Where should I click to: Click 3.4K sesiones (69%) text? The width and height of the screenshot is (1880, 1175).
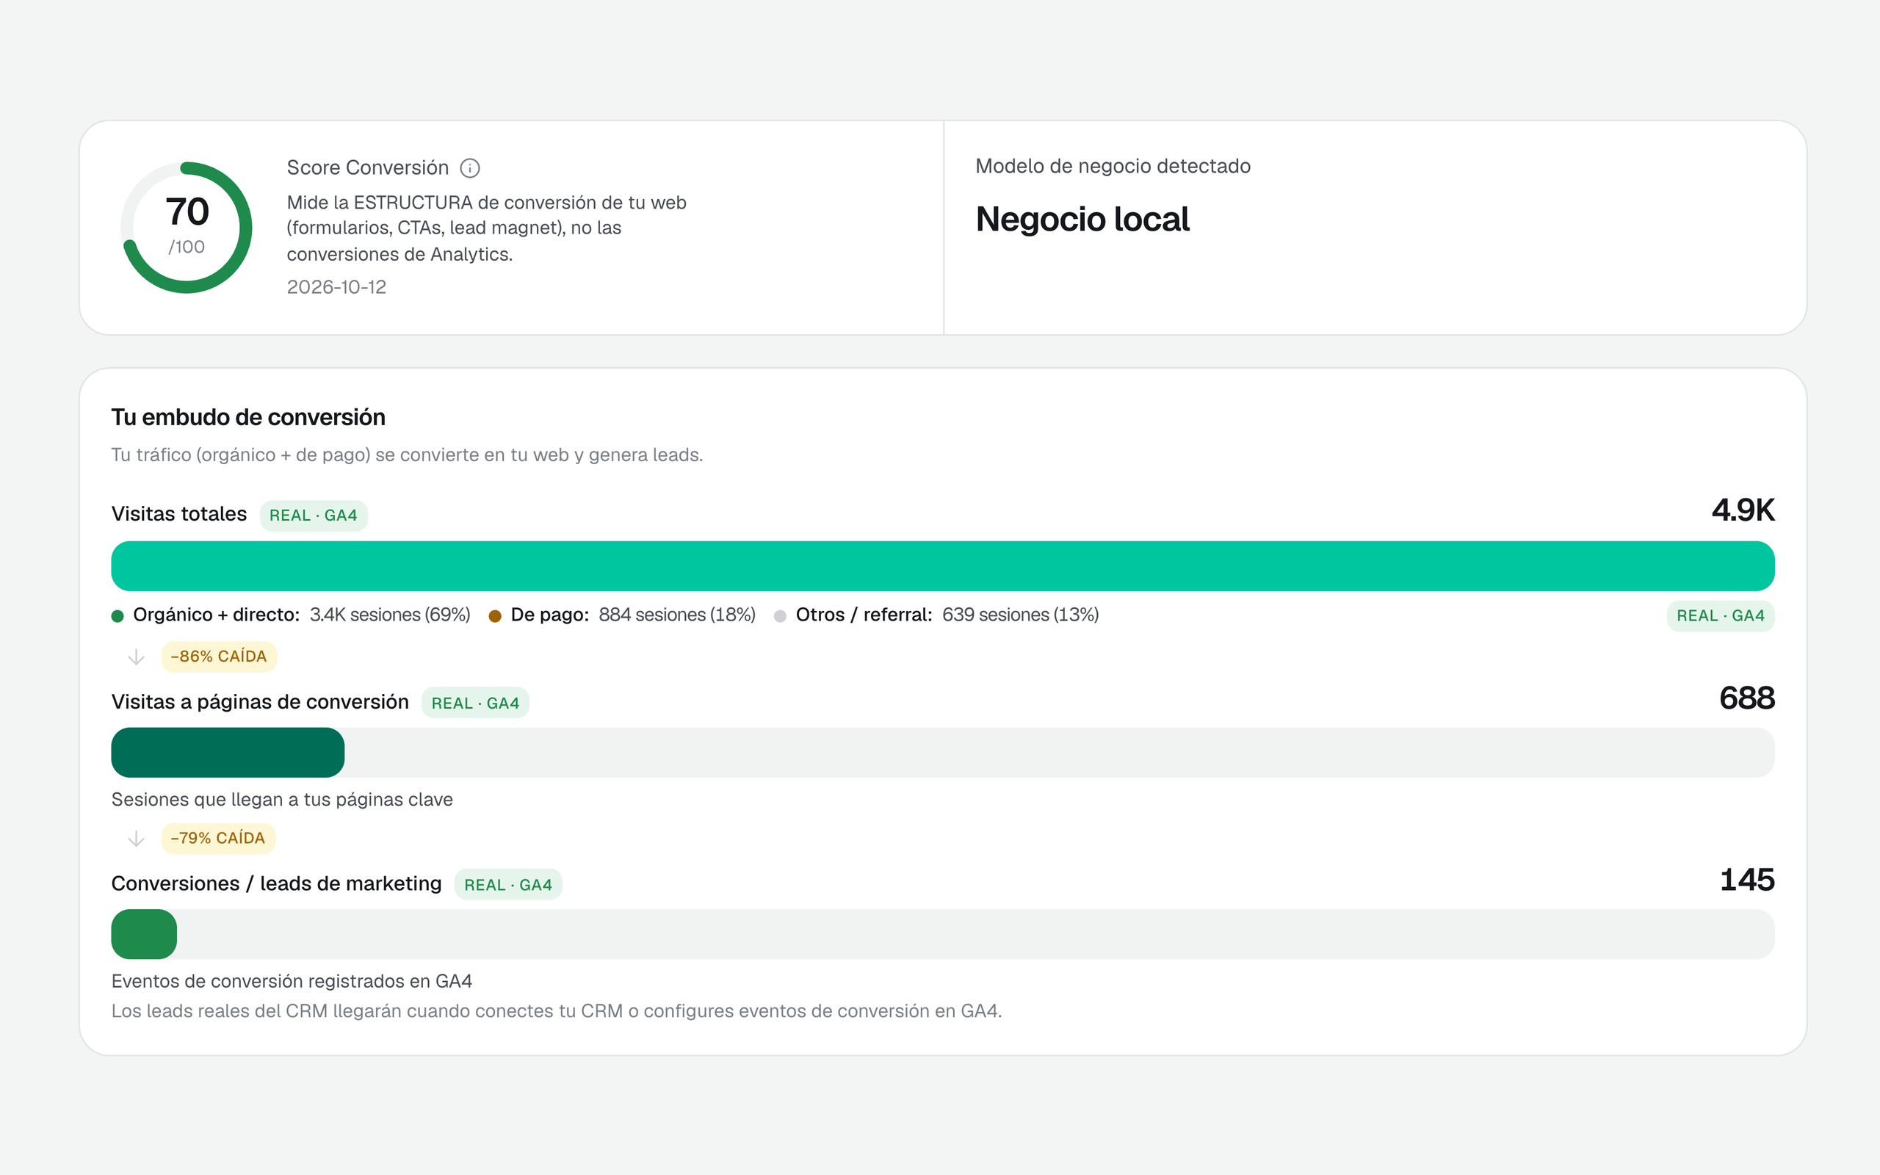point(390,615)
